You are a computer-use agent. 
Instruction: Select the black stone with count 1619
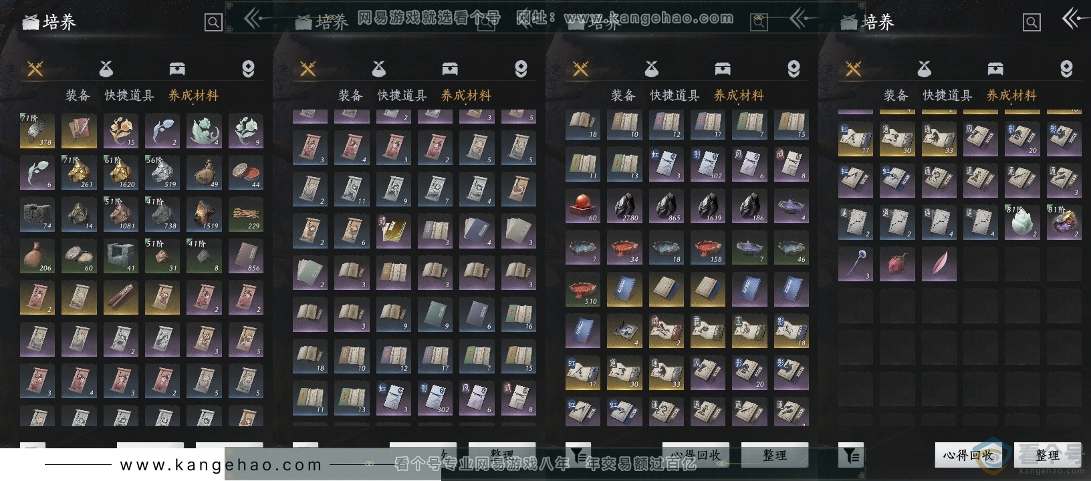pos(708,206)
